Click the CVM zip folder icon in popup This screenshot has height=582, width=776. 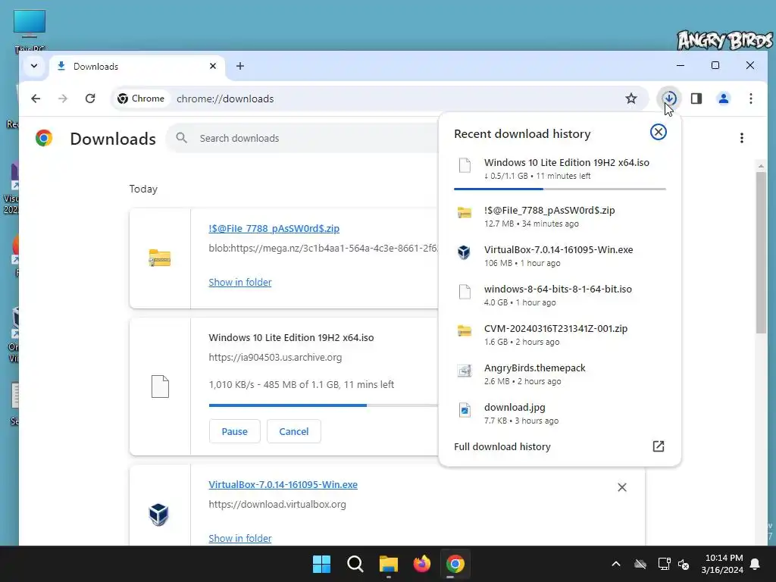click(465, 330)
